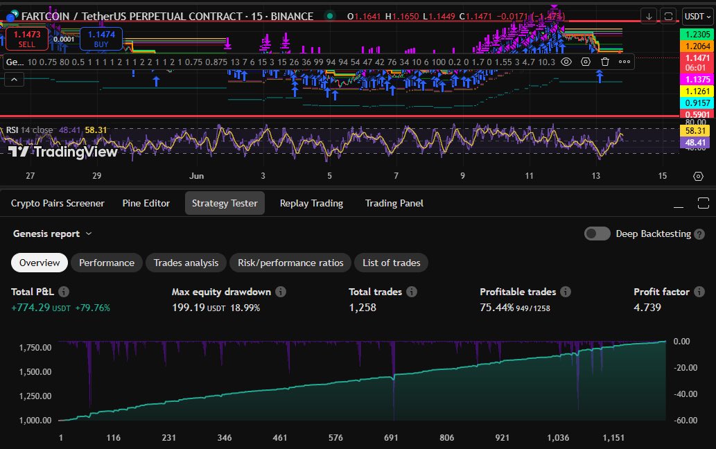
Task: Open the Trading Panel tab
Action: click(x=394, y=203)
